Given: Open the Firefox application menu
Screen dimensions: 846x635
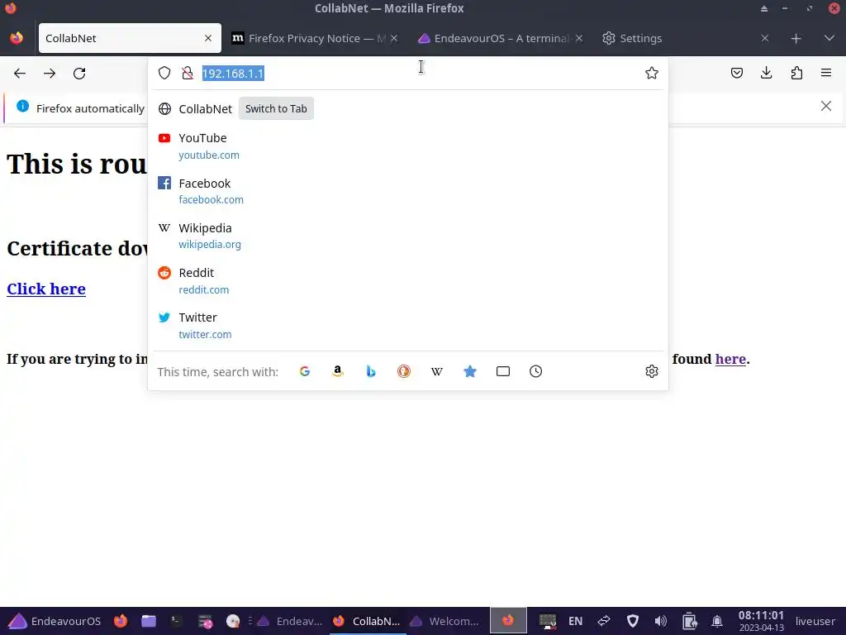Looking at the screenshot, I should [x=826, y=73].
